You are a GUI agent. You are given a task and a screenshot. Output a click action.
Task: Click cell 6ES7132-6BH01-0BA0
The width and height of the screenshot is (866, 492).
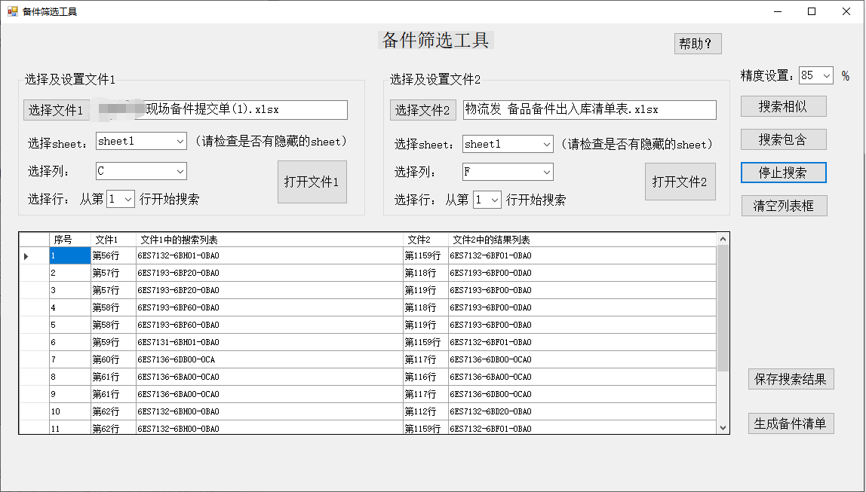tap(269, 256)
